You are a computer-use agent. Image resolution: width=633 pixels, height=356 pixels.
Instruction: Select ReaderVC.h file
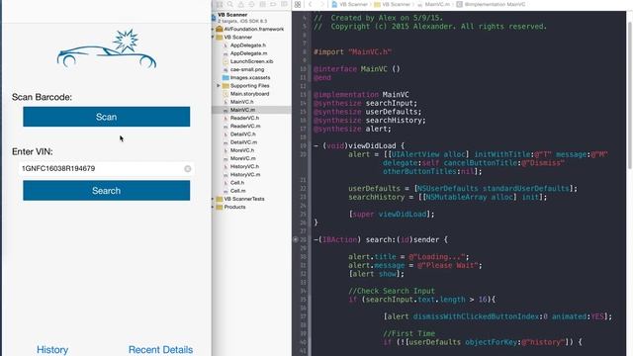[x=244, y=118]
